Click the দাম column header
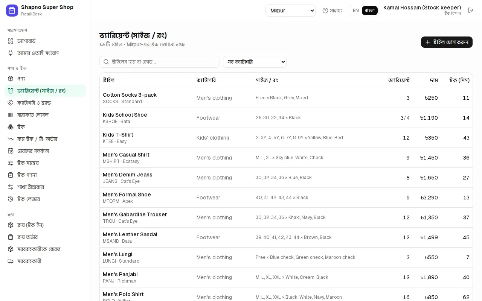Viewport: 482px width, 301px height. (x=434, y=80)
